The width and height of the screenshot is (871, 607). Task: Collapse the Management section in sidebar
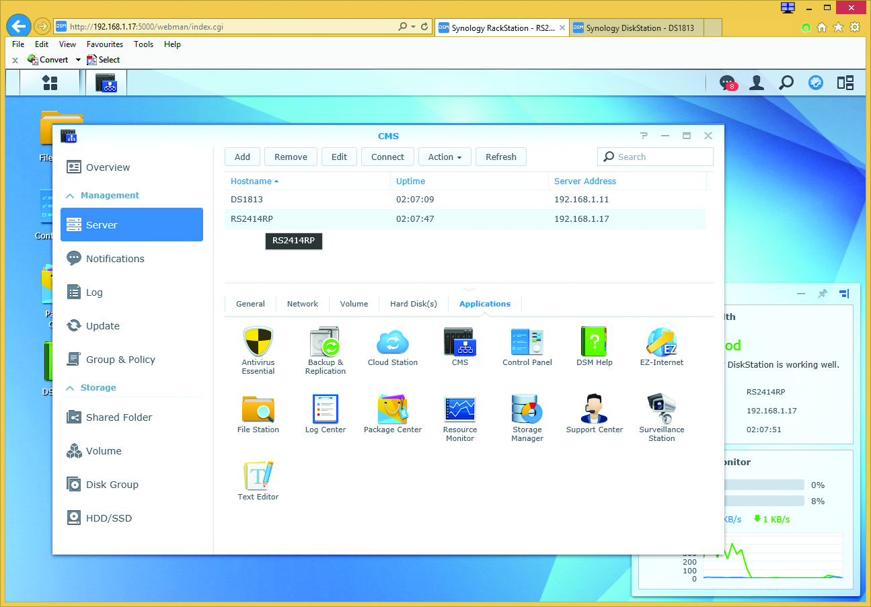(x=70, y=196)
